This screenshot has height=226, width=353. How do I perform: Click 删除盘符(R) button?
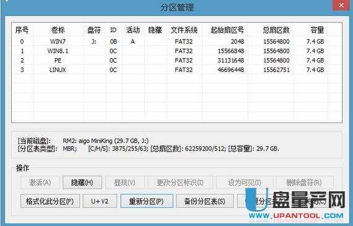304,182
